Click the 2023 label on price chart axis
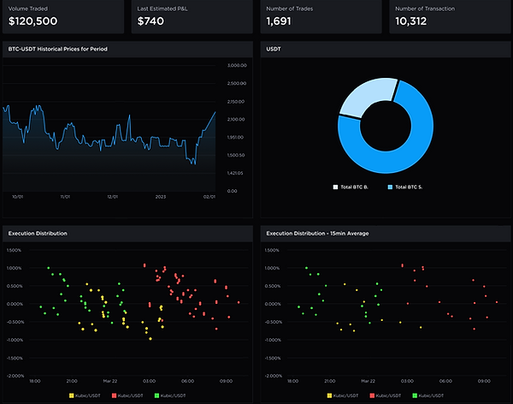Image resolution: width=513 pixels, height=404 pixels. click(x=161, y=197)
